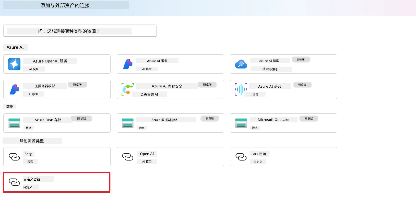Click 数据 label under Azure 数据湖存储
This screenshot has width=416, height=198.
(142, 128)
